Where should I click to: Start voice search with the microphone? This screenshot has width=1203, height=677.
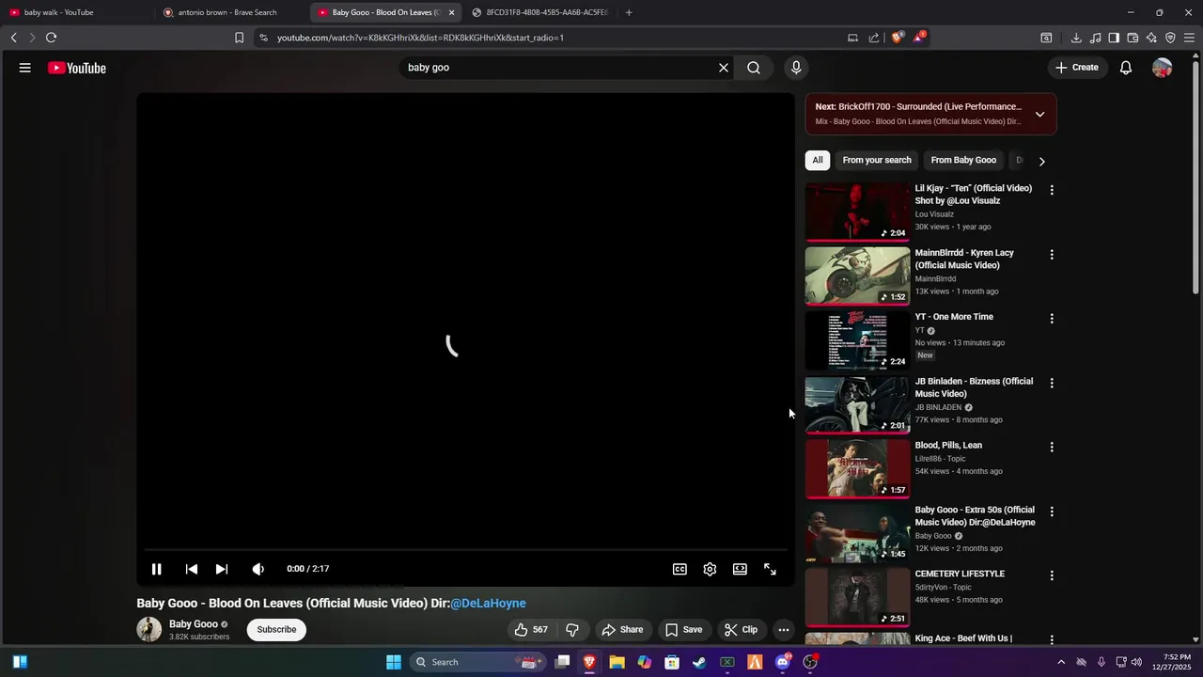tap(796, 68)
